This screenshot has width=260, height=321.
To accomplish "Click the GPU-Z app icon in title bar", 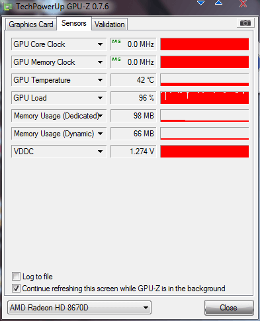I will pos(8,7).
